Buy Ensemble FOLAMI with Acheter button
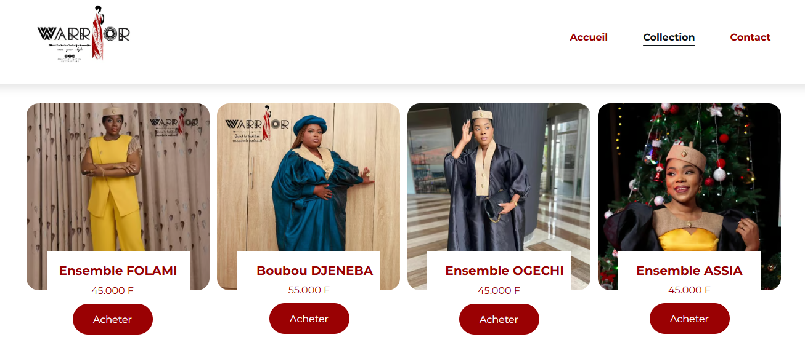 113,319
